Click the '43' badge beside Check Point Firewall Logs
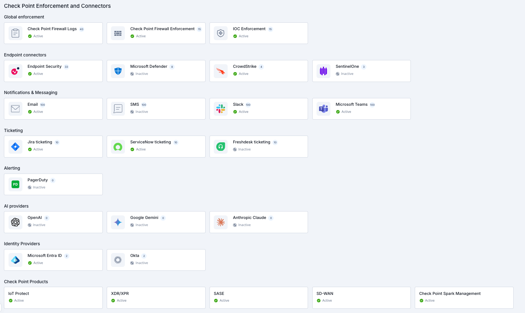The width and height of the screenshot is (525, 313). (81, 29)
